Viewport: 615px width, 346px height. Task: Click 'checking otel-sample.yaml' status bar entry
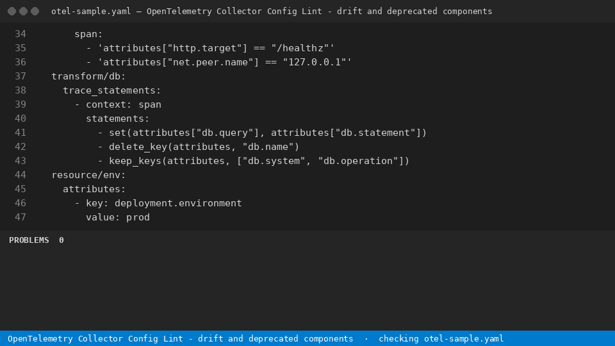pyautogui.click(x=441, y=338)
